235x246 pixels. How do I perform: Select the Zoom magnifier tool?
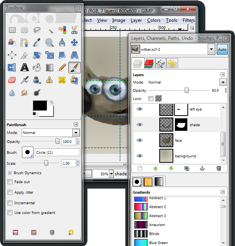[50, 43]
